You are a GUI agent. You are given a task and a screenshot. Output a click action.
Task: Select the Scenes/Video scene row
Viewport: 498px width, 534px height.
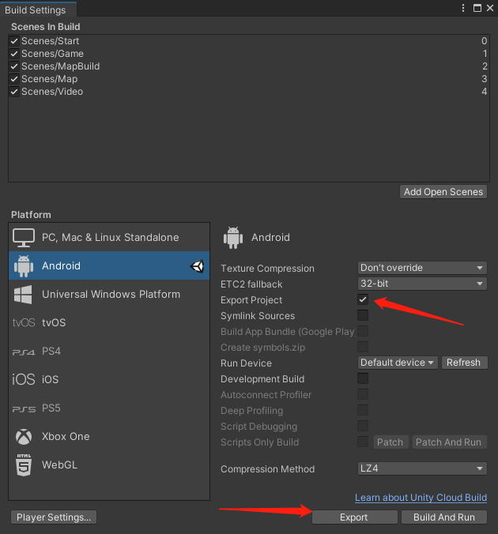point(249,92)
